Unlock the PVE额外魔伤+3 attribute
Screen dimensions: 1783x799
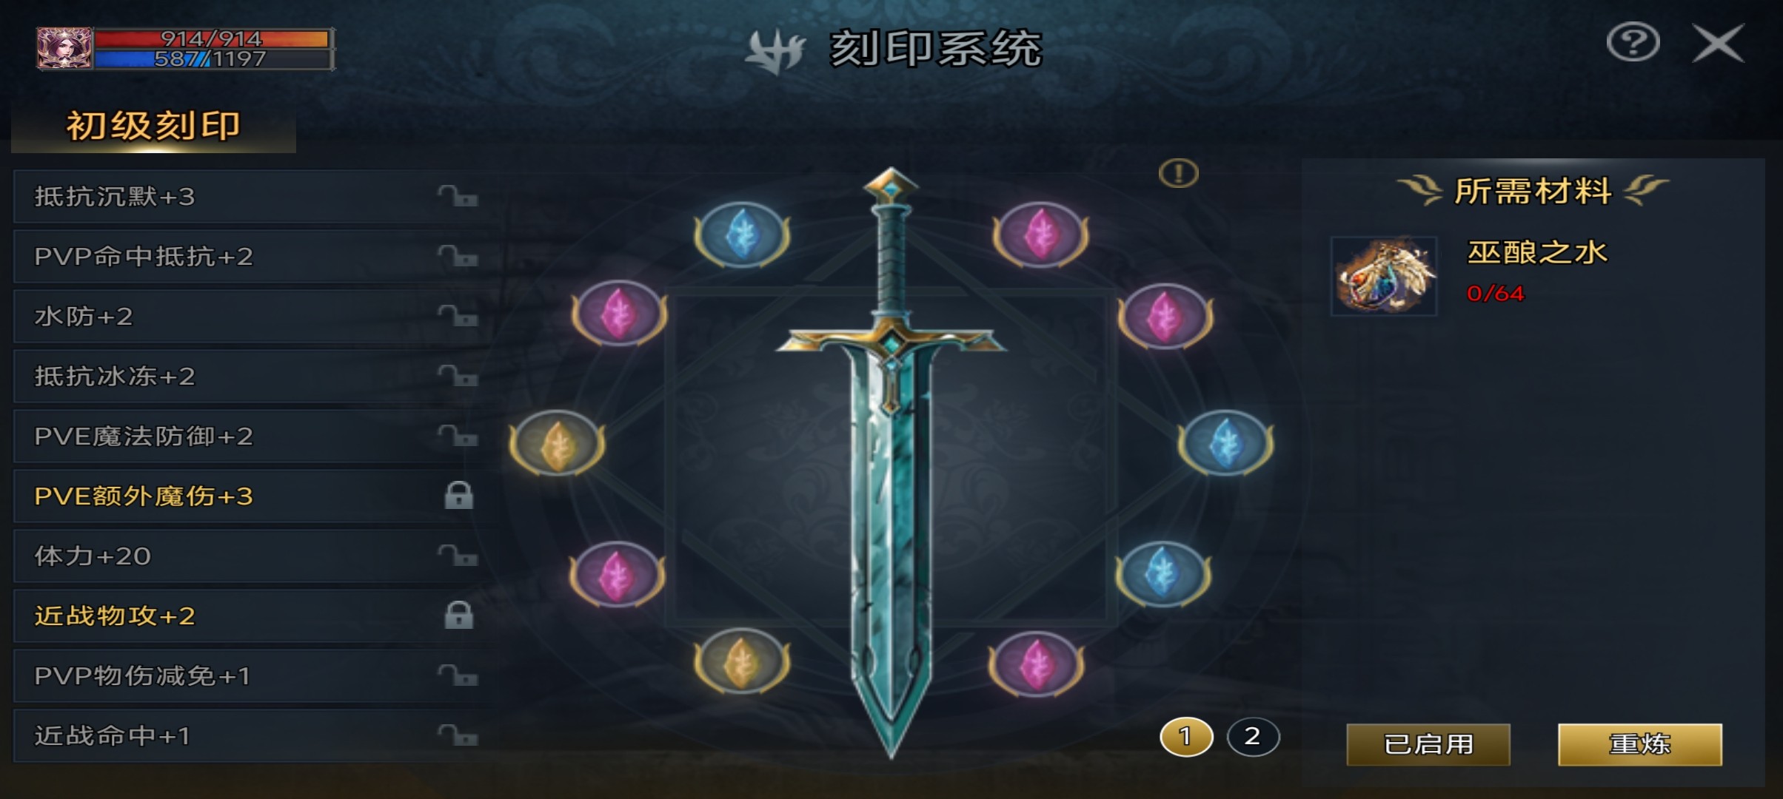[x=458, y=496]
